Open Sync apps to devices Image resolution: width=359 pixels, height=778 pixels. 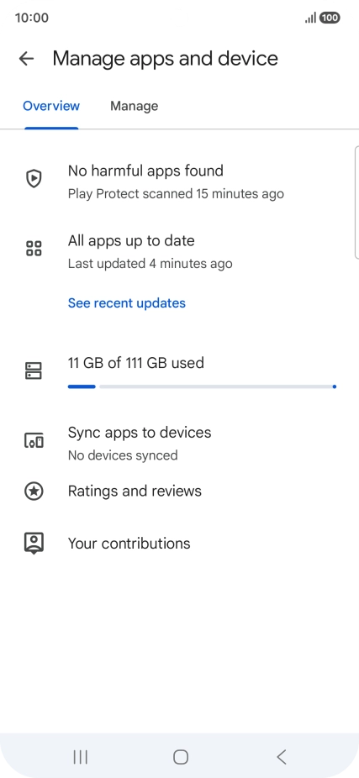[x=179, y=443]
